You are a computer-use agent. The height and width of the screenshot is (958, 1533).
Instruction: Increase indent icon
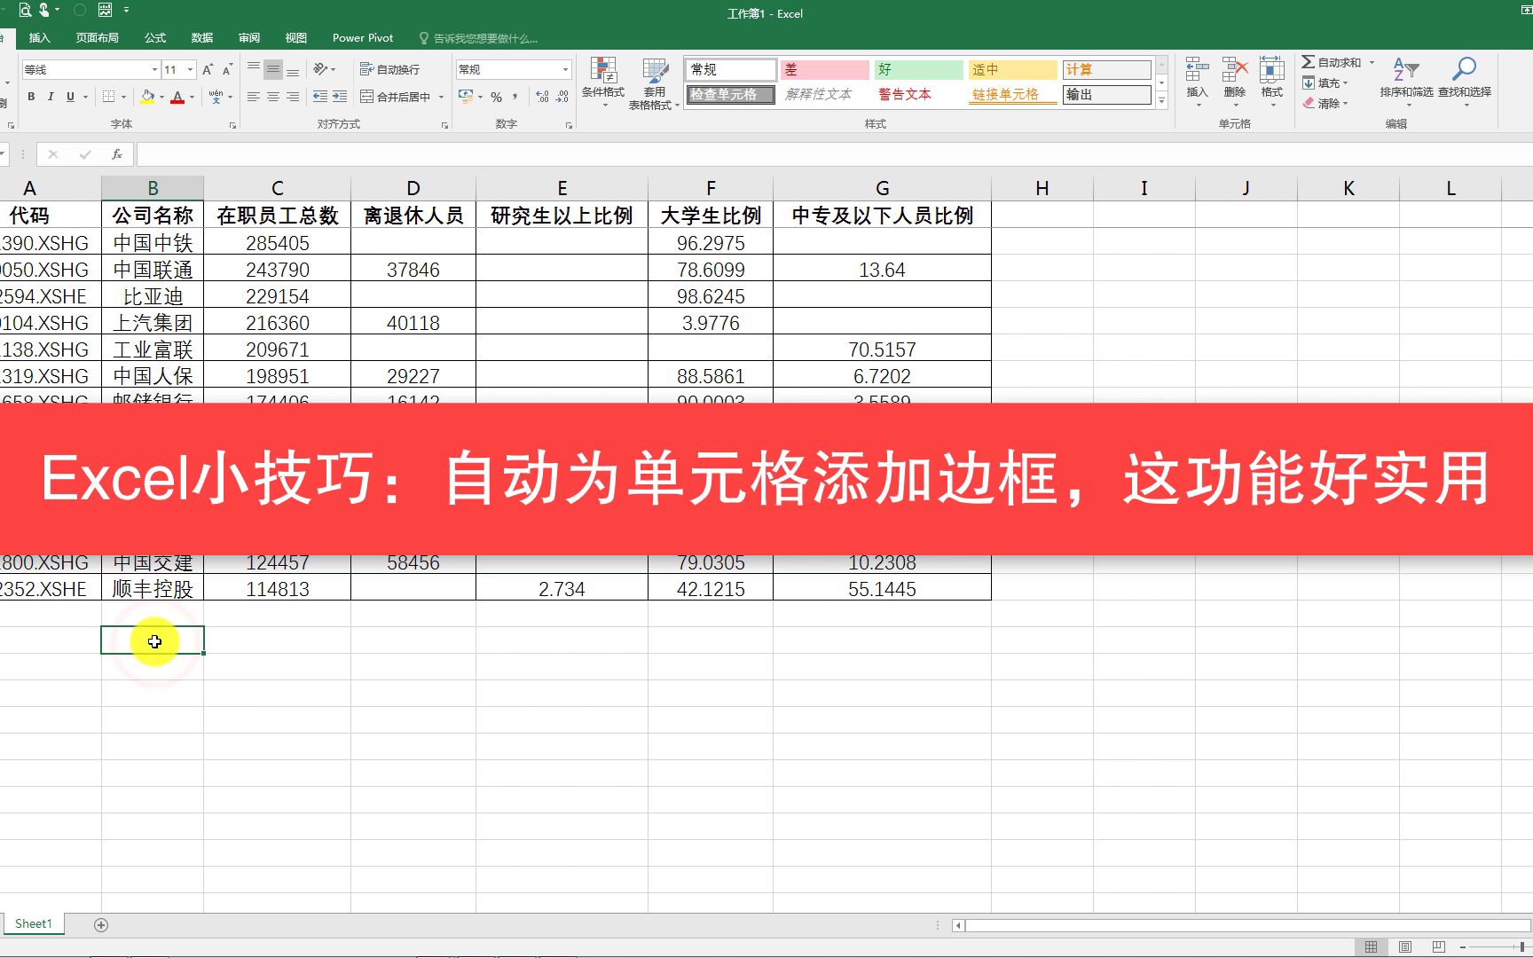point(340,97)
